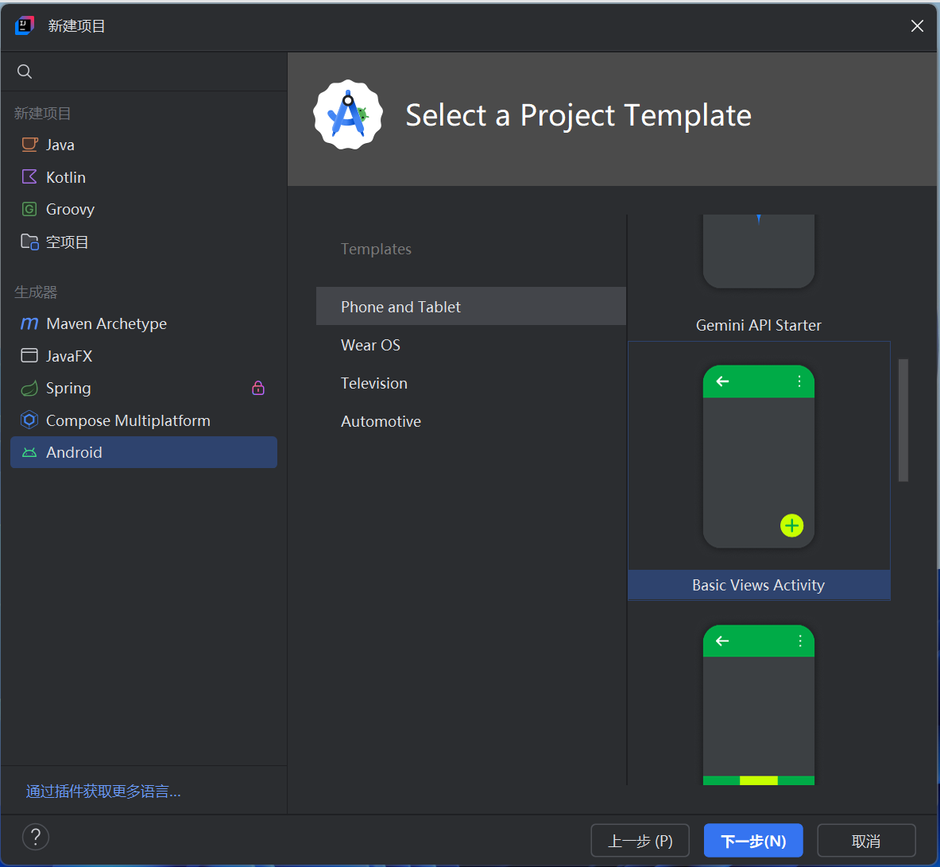Open 通过插件获取更多语言 link

coord(103,792)
